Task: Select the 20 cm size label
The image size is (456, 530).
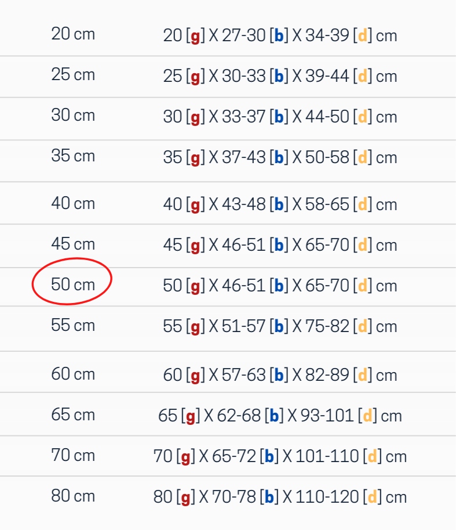Action: point(72,34)
